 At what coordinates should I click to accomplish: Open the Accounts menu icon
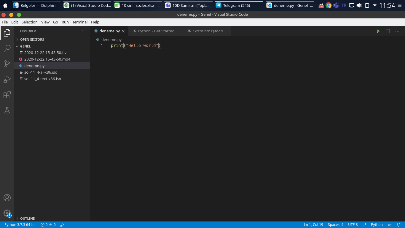coord(7,198)
